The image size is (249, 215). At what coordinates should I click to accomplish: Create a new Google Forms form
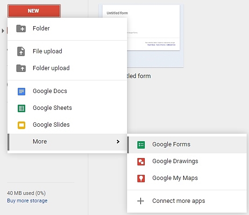187,145
